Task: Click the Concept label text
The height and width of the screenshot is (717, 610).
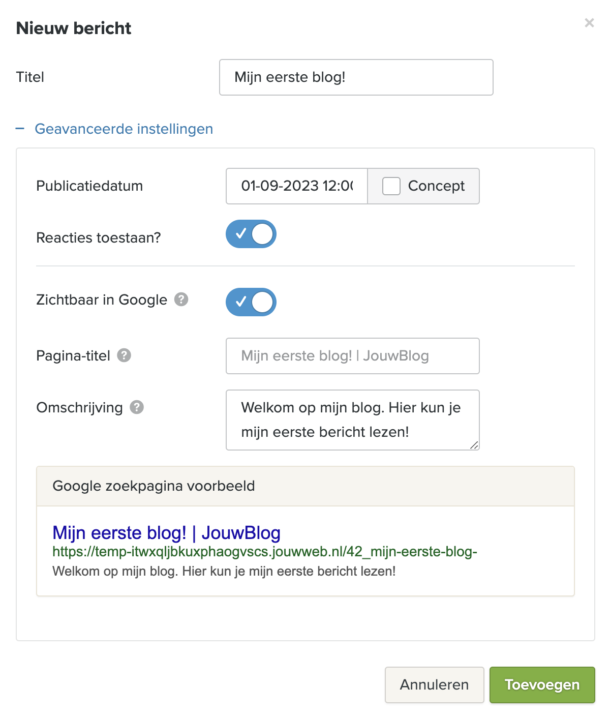Action: (x=436, y=186)
